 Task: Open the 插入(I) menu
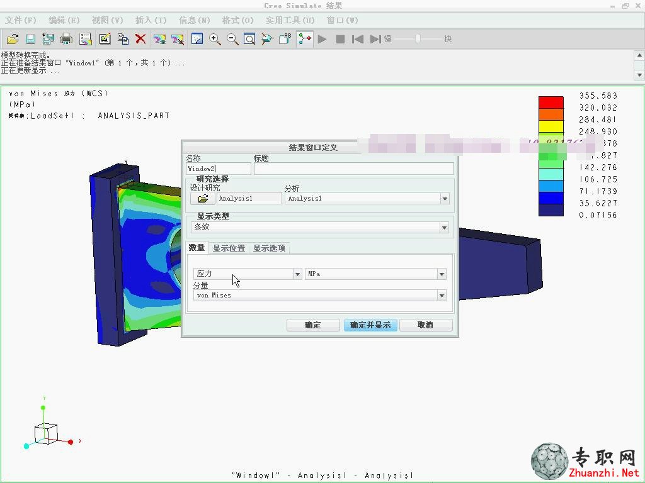[x=151, y=20]
